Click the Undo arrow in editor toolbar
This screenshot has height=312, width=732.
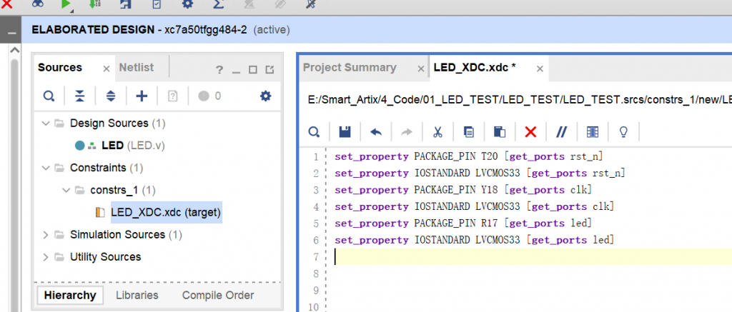coord(375,132)
